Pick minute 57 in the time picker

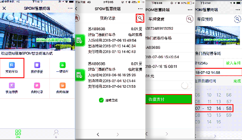coord(229,101)
